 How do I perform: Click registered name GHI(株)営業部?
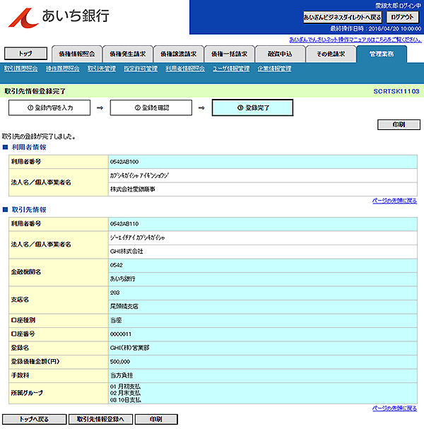tap(129, 348)
